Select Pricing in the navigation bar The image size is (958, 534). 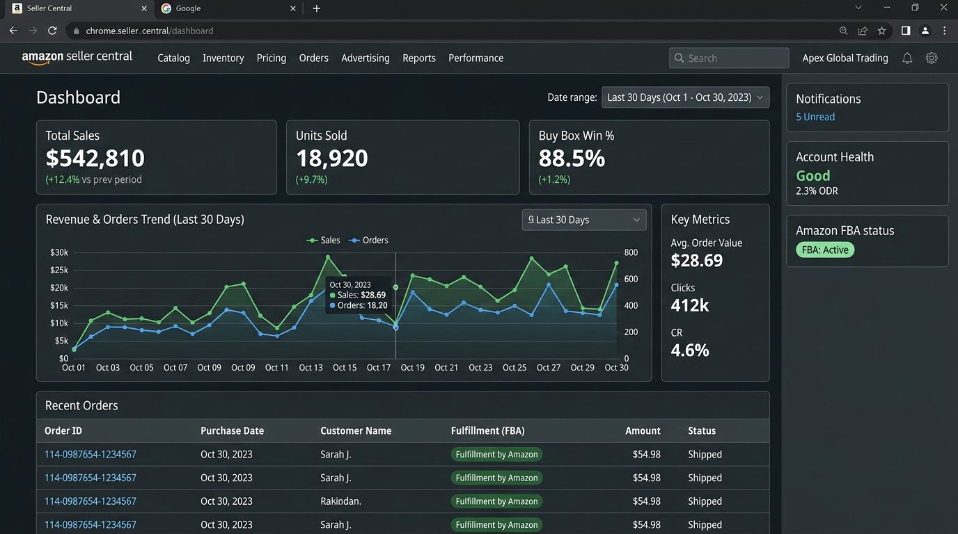272,58
